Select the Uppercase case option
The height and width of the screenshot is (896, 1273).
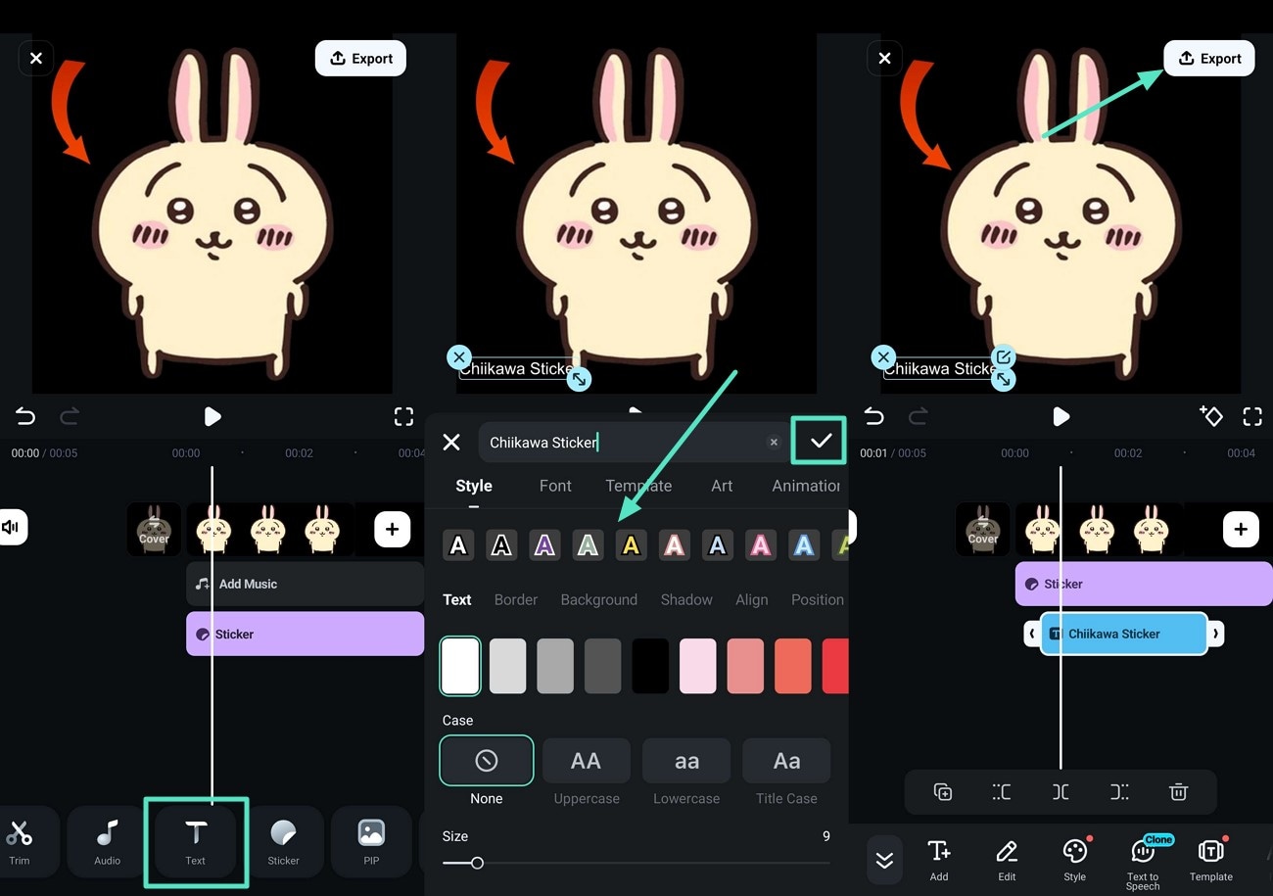click(x=586, y=761)
